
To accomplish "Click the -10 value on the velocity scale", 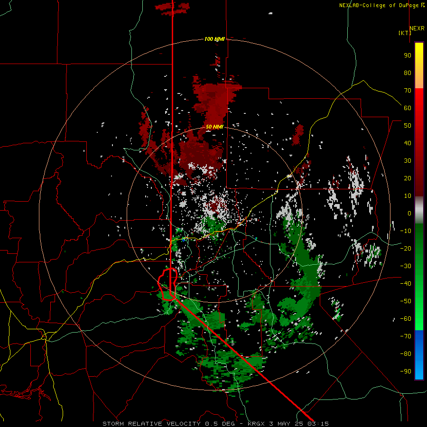I will pos(406,231).
